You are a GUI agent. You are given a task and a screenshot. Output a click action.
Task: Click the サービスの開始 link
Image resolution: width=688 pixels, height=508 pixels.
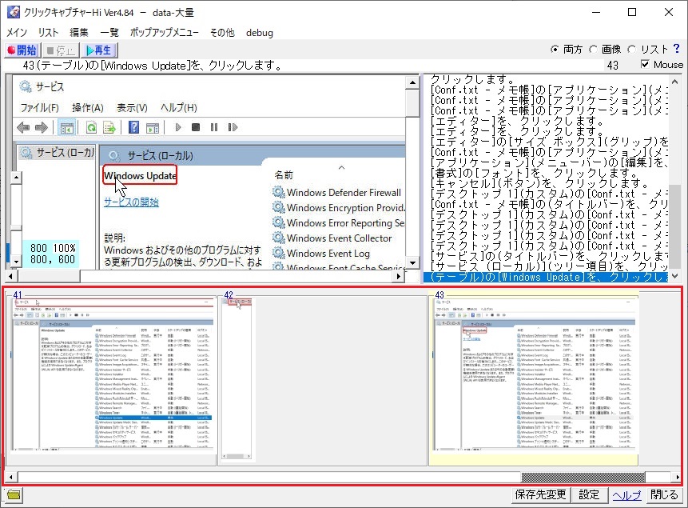pos(131,202)
